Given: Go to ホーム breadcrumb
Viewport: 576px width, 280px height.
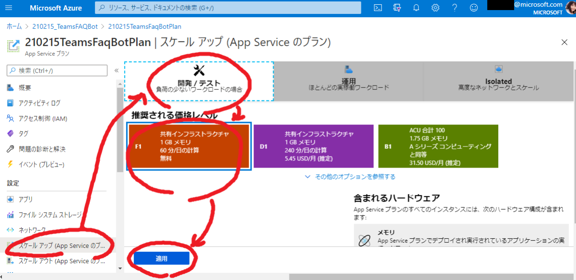Looking at the screenshot, I should (x=14, y=26).
